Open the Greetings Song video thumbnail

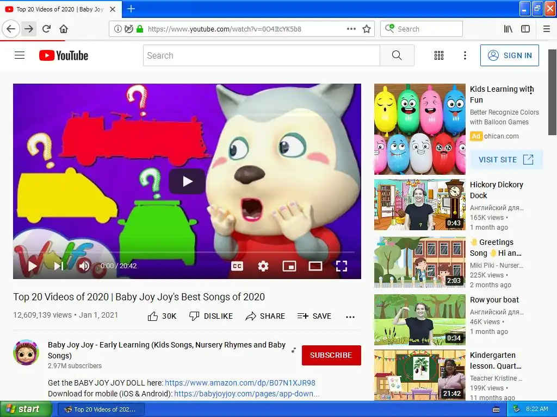pyautogui.click(x=419, y=262)
